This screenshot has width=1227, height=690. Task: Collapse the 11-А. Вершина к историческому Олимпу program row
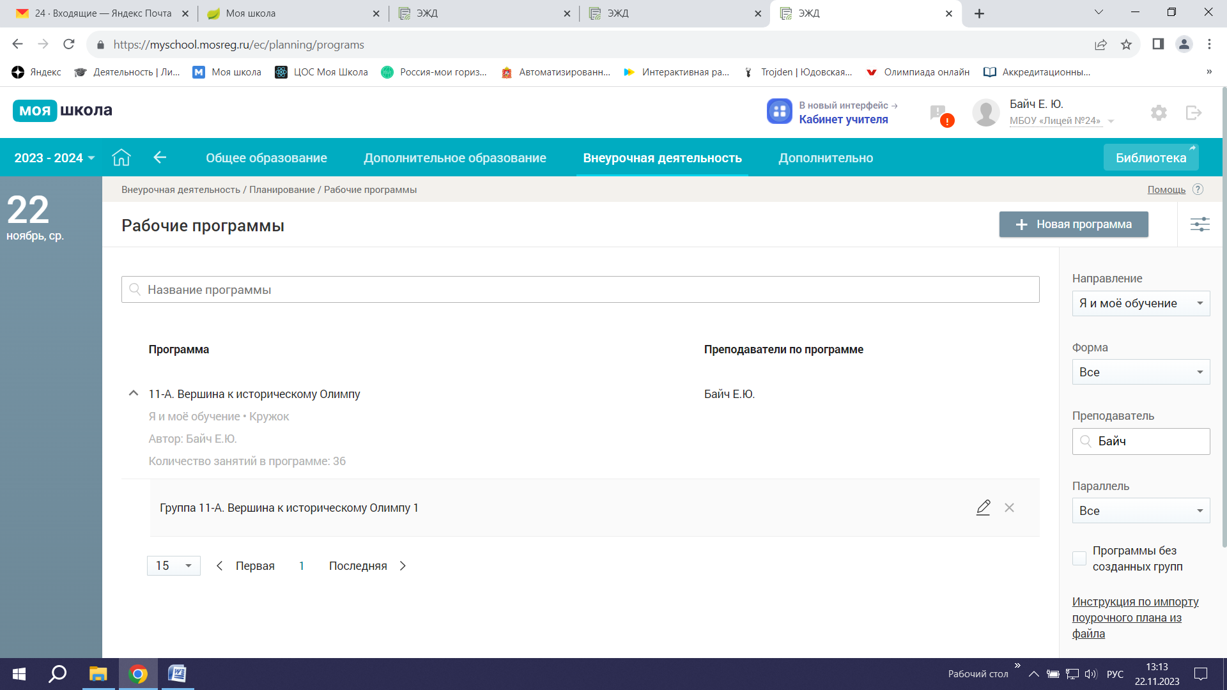pyautogui.click(x=133, y=393)
